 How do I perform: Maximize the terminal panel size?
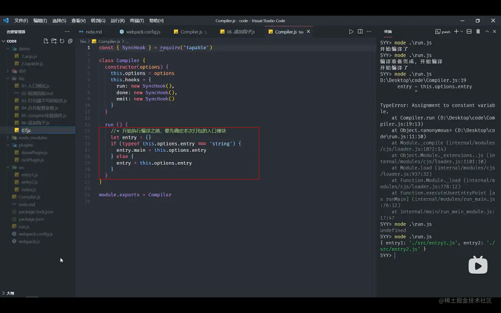[x=487, y=31]
